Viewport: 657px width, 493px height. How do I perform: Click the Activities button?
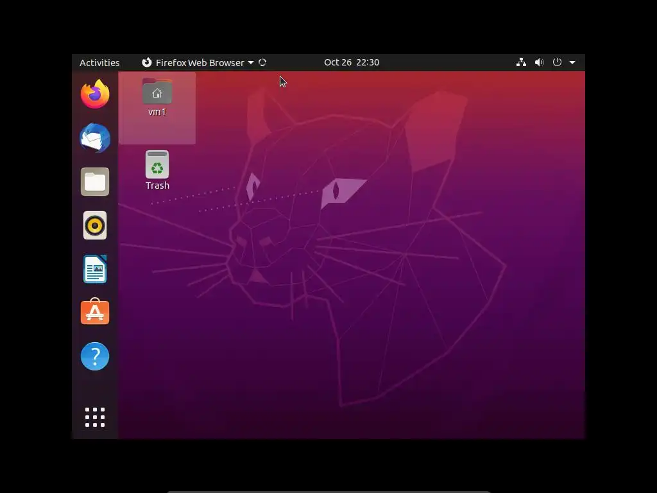click(99, 62)
